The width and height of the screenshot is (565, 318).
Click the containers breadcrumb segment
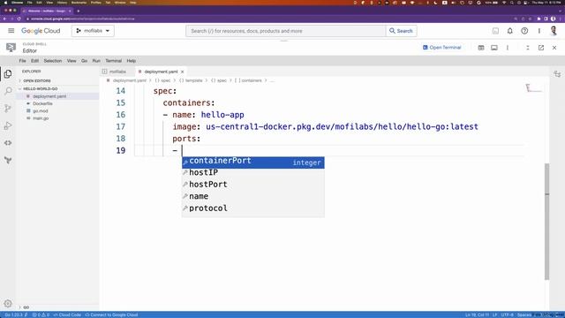click(x=249, y=80)
